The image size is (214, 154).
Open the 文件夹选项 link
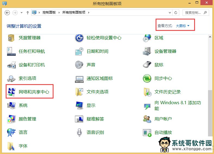point(97,92)
